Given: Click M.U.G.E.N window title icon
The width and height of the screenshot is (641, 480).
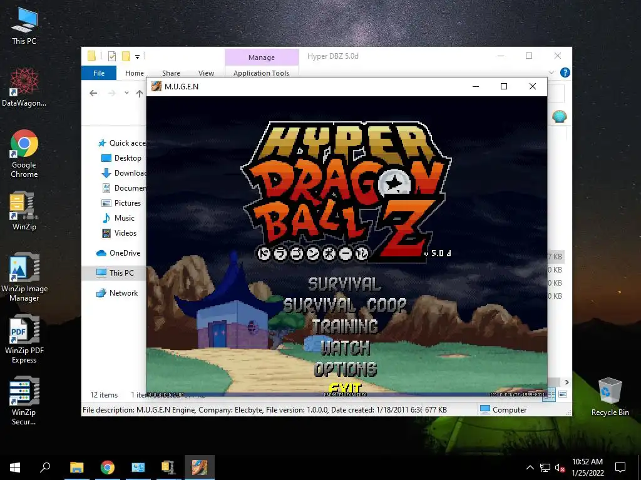Looking at the screenshot, I should point(156,86).
